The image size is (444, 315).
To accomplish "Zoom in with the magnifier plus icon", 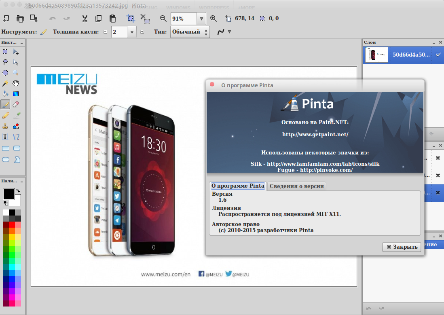I will (x=214, y=19).
